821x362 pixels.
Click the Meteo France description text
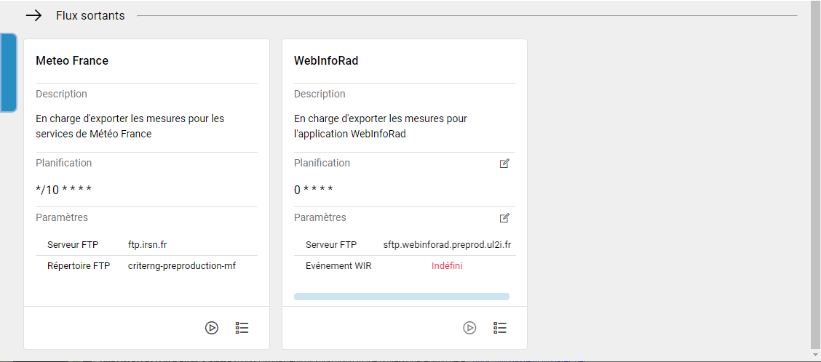coord(130,126)
